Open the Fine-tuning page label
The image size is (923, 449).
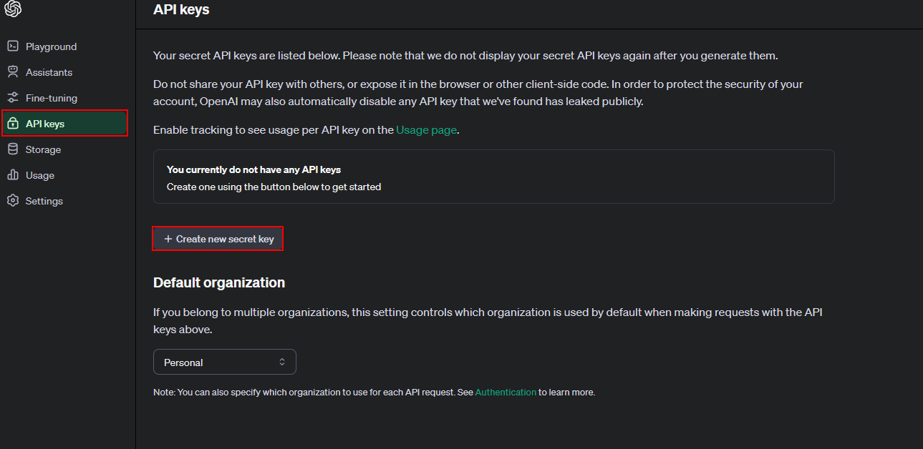tap(52, 98)
